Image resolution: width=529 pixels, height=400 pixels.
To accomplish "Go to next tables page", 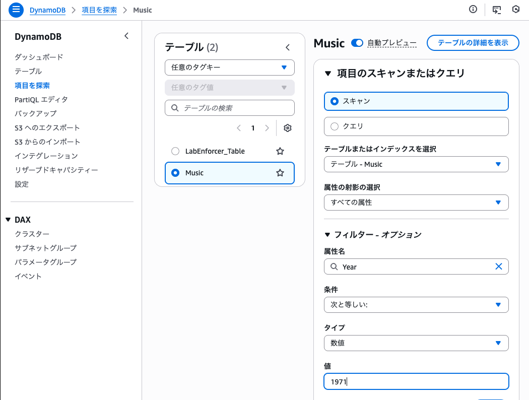I will 267,128.
